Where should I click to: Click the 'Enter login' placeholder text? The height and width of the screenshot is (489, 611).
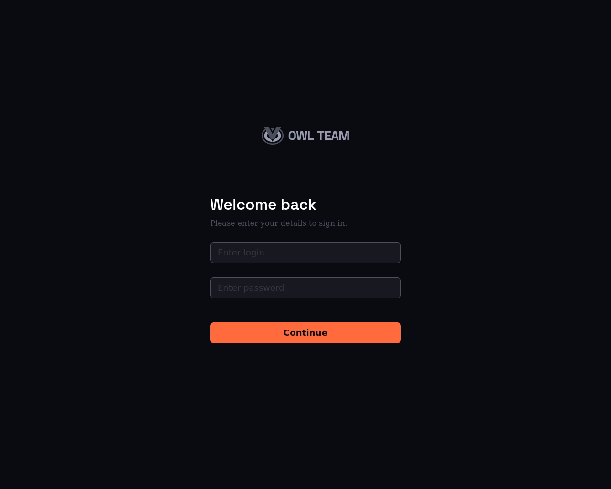coord(241,253)
